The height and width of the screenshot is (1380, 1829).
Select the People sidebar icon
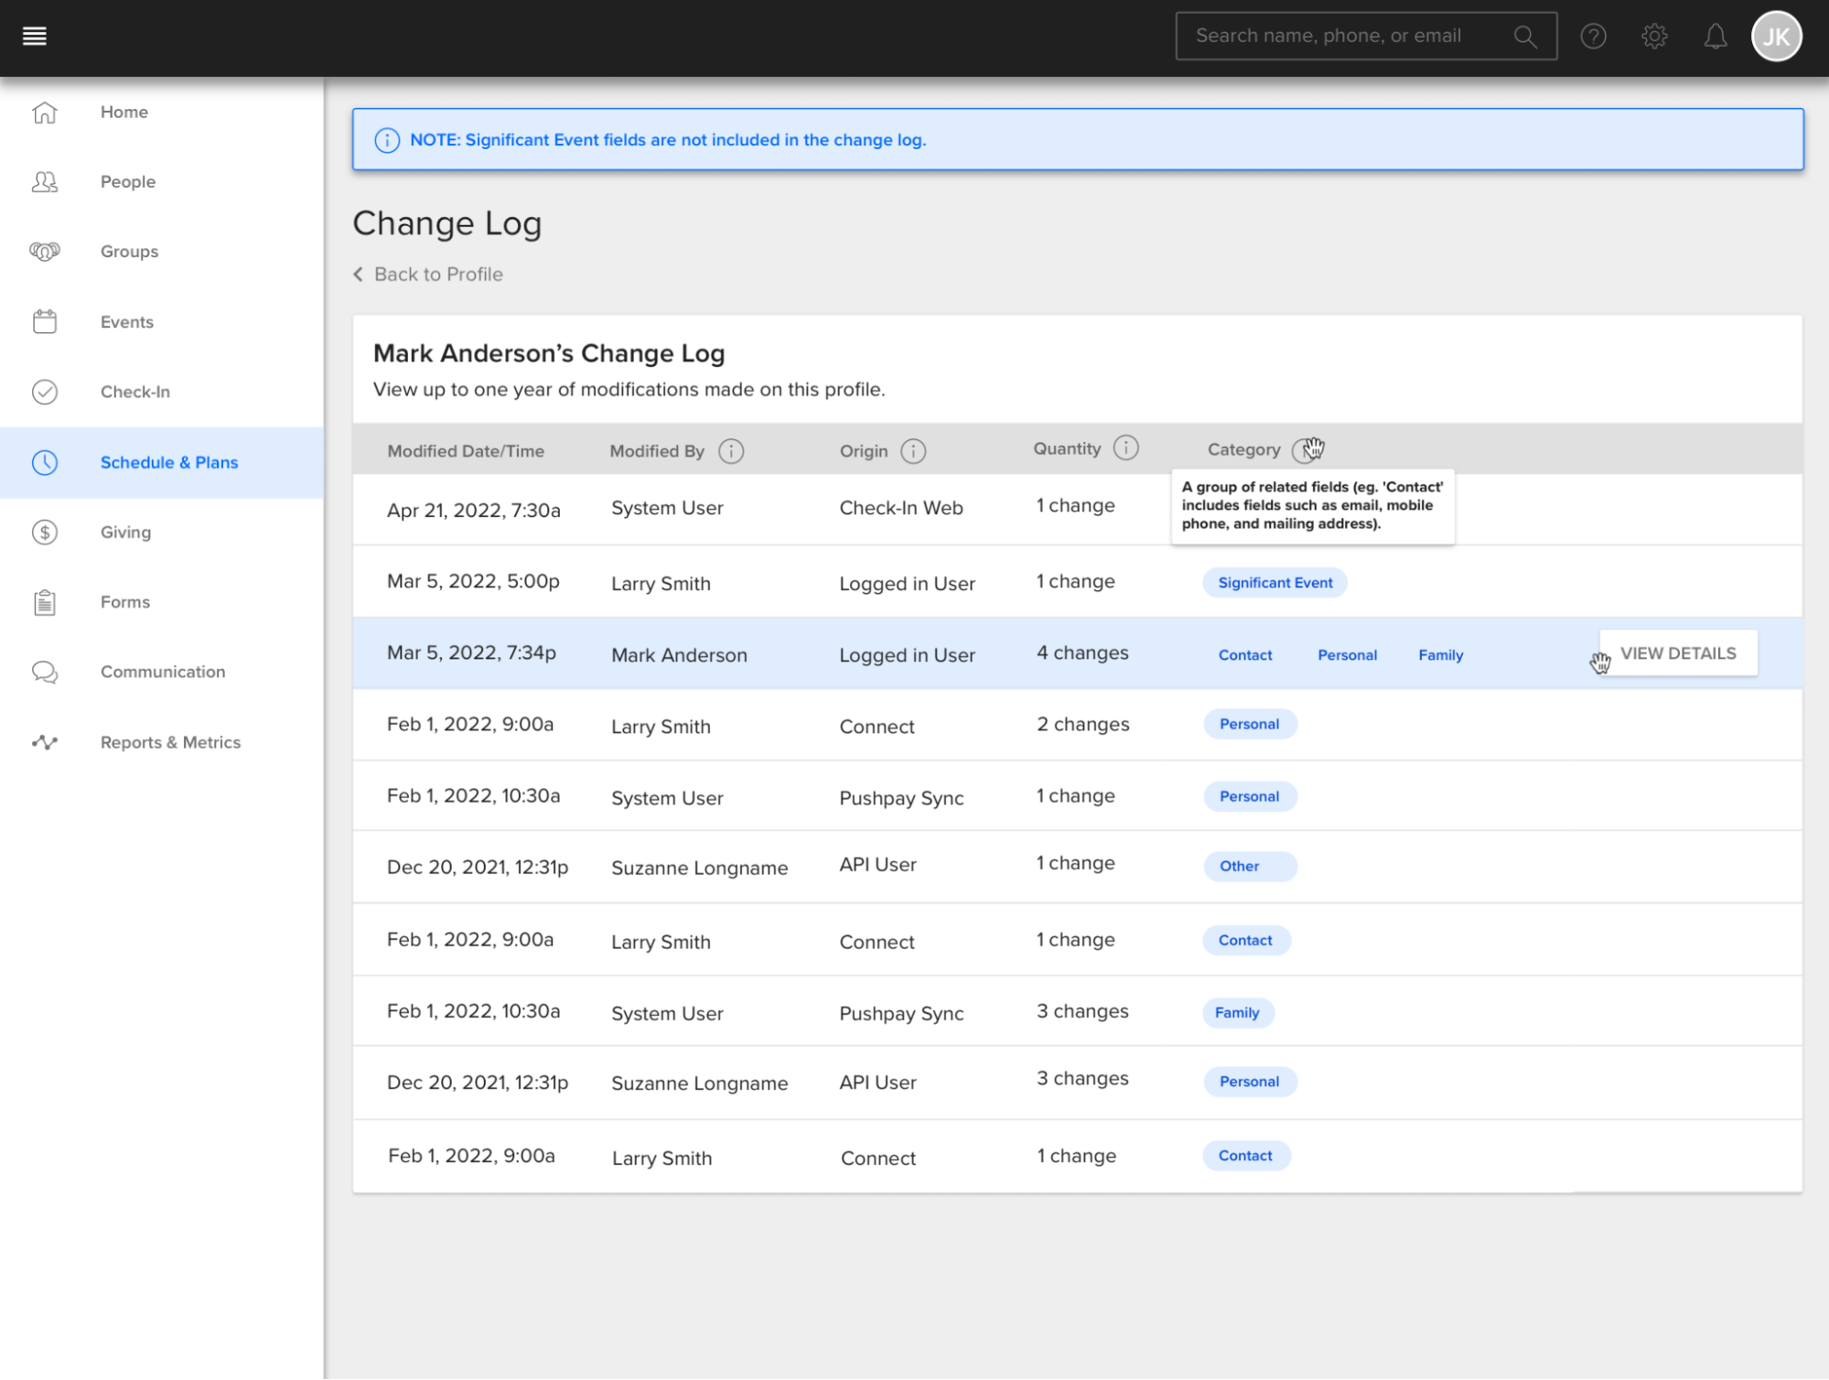pos(44,182)
